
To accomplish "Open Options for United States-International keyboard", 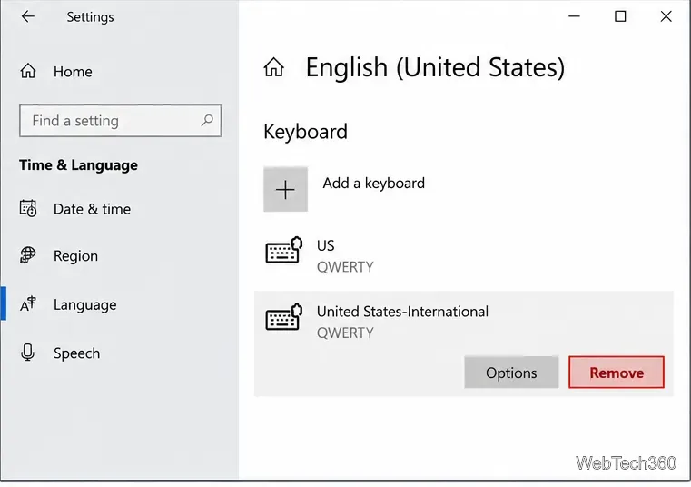I will pos(511,373).
